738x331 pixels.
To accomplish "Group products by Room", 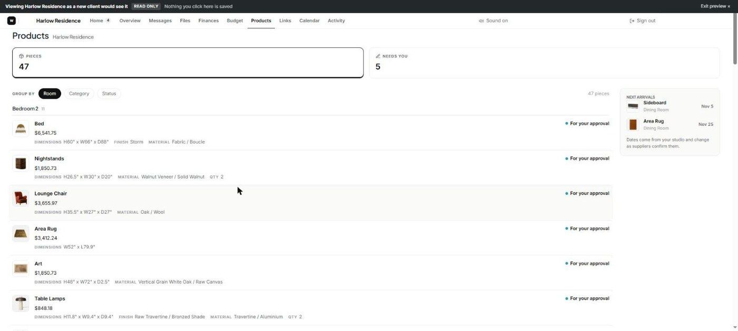I will coord(50,94).
